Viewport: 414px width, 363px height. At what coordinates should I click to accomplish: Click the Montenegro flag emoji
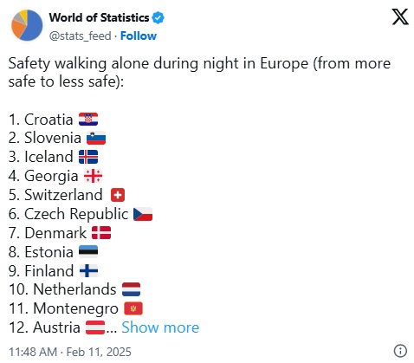[133, 308]
